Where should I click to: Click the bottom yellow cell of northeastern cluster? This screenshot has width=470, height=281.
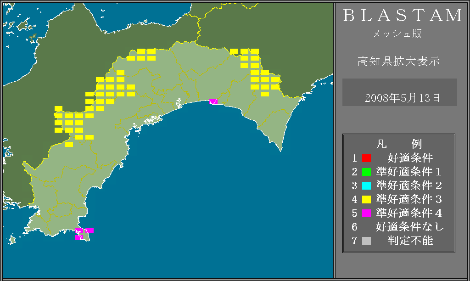click(265, 94)
